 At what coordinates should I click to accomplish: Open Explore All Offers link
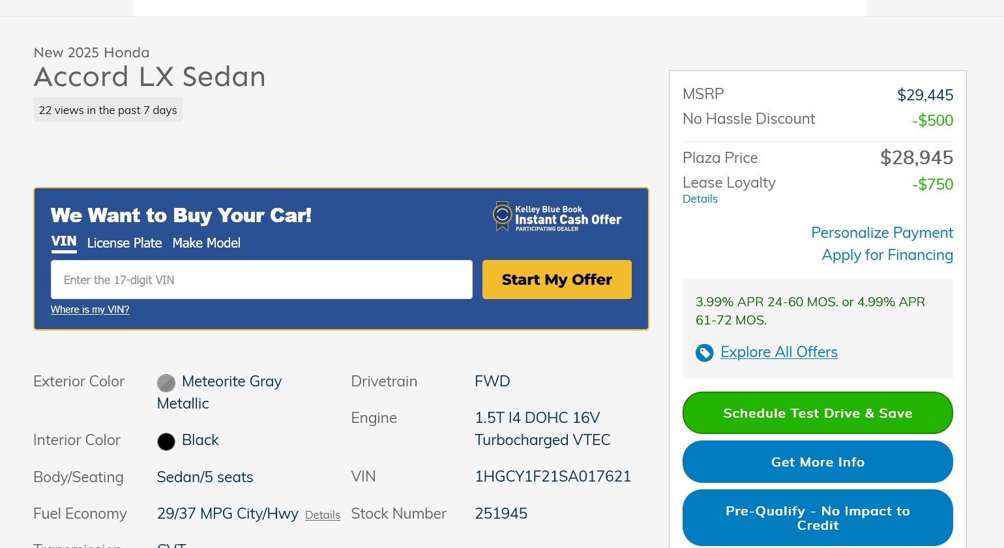coord(779,352)
